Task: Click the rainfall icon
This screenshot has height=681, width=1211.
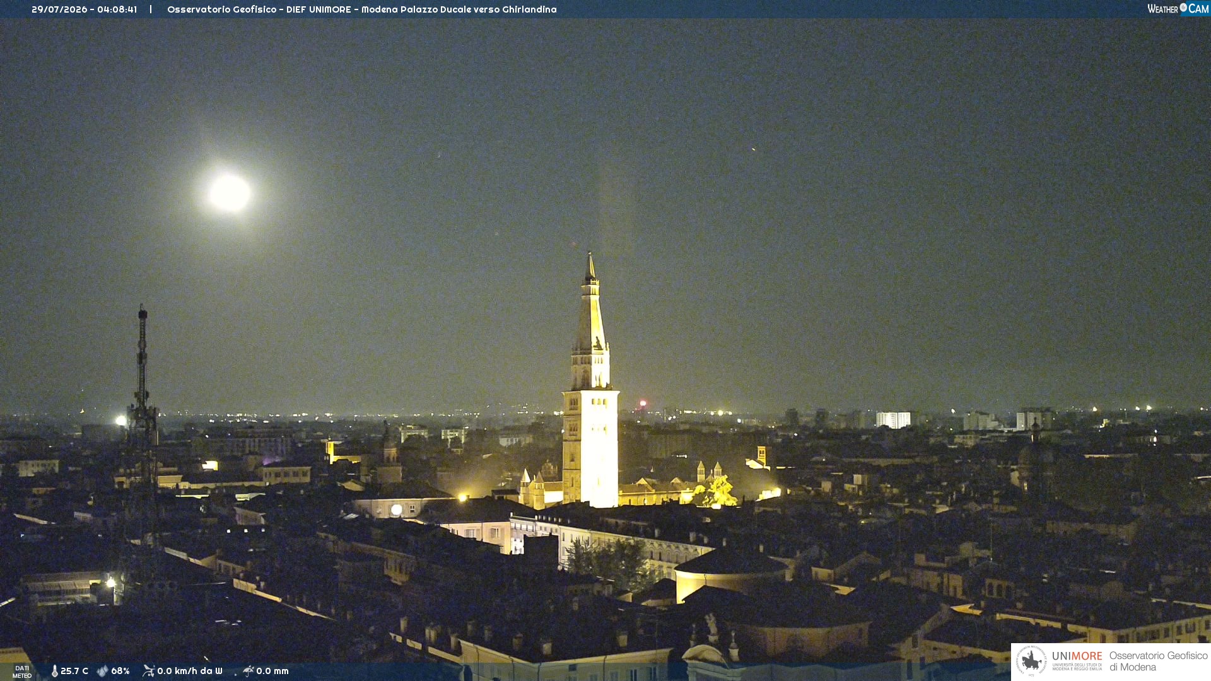Action: (248, 671)
